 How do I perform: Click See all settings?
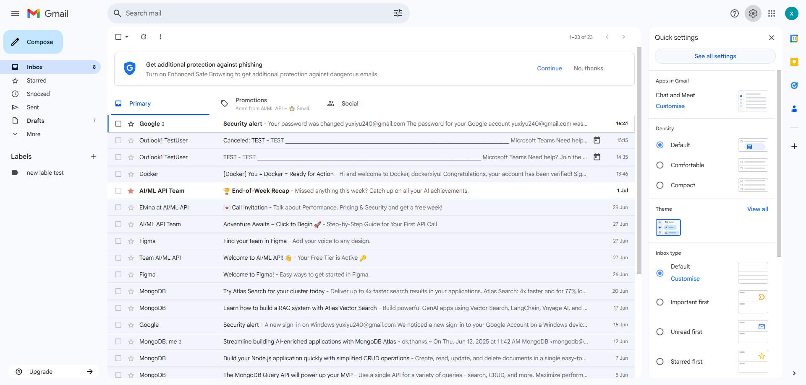(x=715, y=56)
